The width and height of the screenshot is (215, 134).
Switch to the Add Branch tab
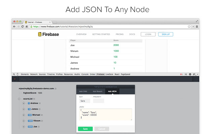pos(97,91)
